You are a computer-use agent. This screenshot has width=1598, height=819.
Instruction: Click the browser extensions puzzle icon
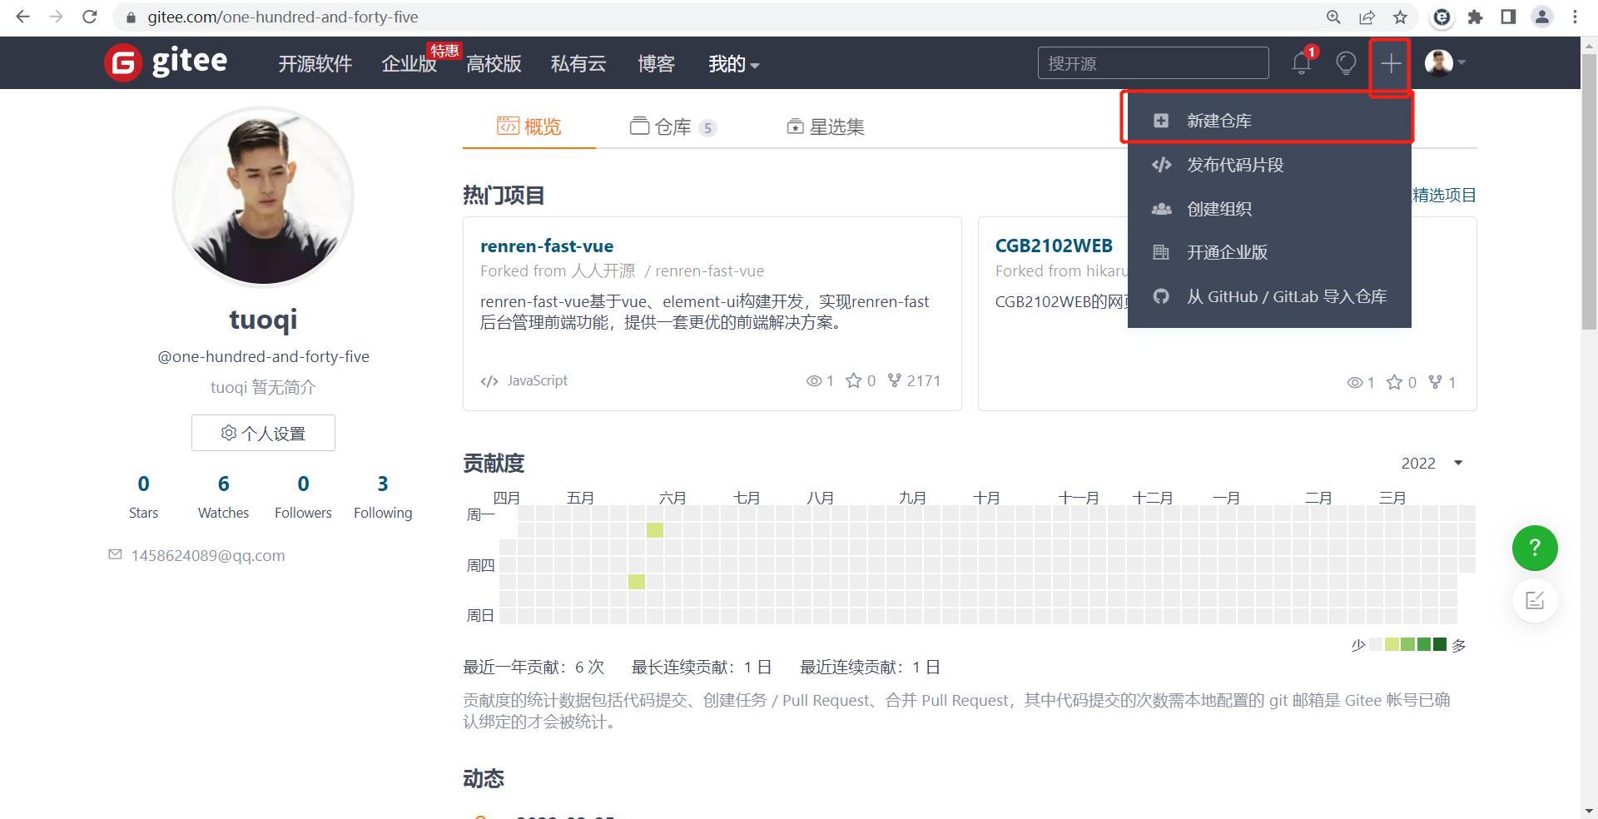pyautogui.click(x=1476, y=17)
